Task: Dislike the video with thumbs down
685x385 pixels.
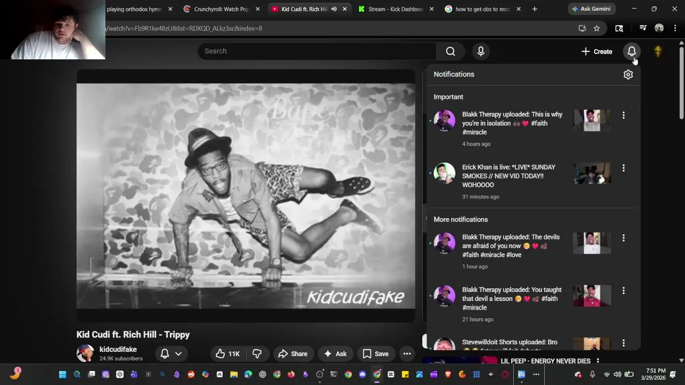Action: click(257, 353)
